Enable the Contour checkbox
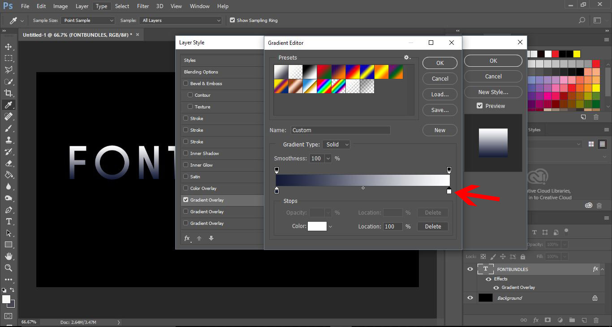This screenshot has width=612, height=327. click(x=190, y=95)
